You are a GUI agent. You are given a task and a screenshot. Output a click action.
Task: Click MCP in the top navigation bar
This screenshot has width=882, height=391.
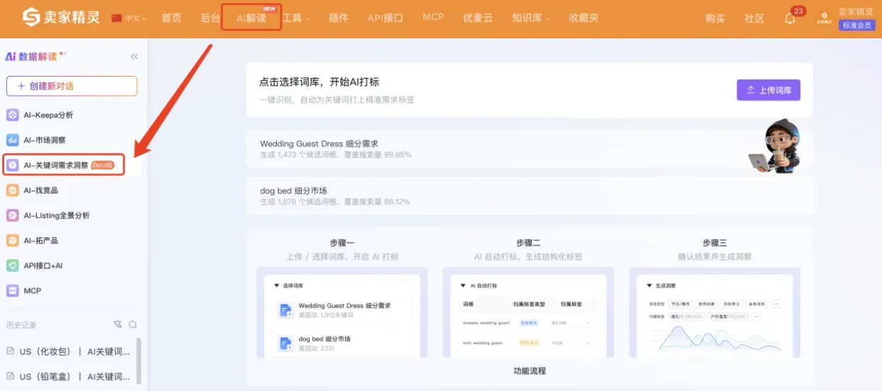pos(433,17)
